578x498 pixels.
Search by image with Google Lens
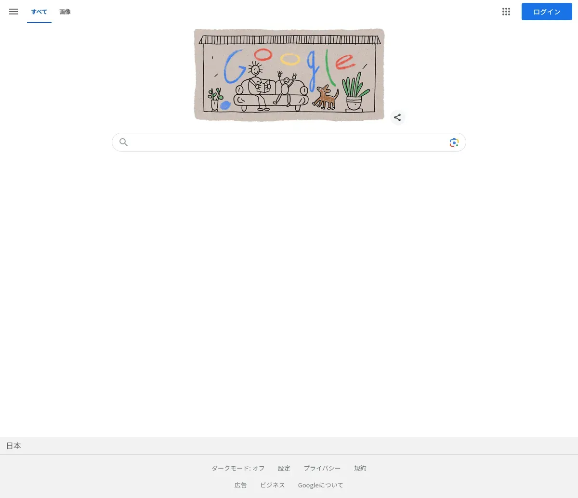[454, 142]
